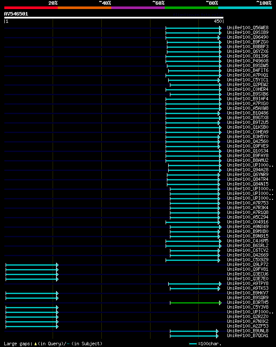Screen dimensions: 276x347
Task: Click the UniRef100_A7PXG0 label
Action: tap(248, 103)
